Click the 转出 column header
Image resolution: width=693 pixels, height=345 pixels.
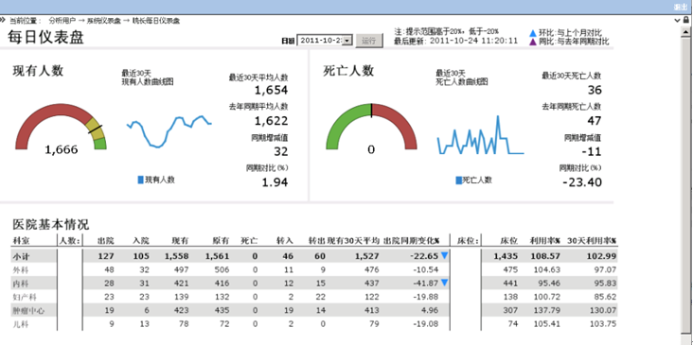click(317, 241)
